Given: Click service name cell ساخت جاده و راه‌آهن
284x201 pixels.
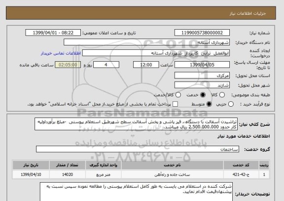Looking at the screenshot, I should [172, 174].
